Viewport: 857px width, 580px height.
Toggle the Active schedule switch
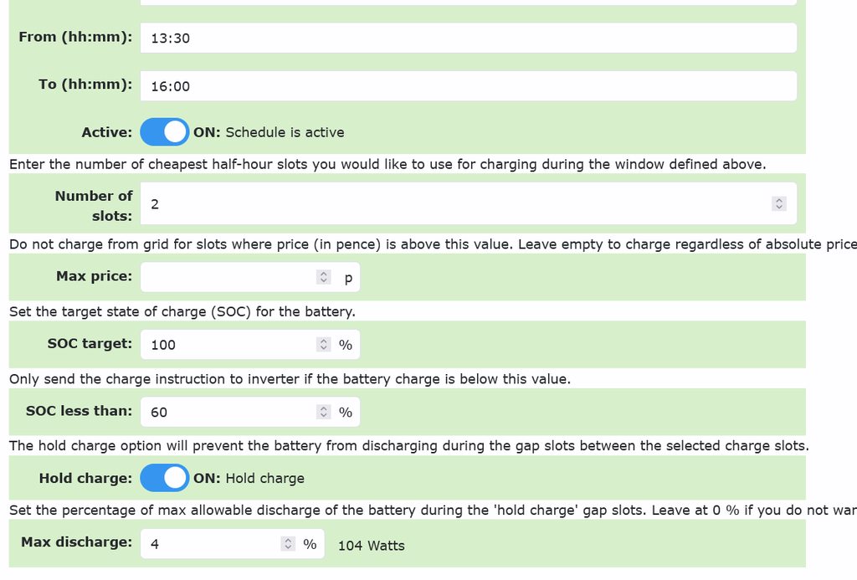pyautogui.click(x=164, y=132)
